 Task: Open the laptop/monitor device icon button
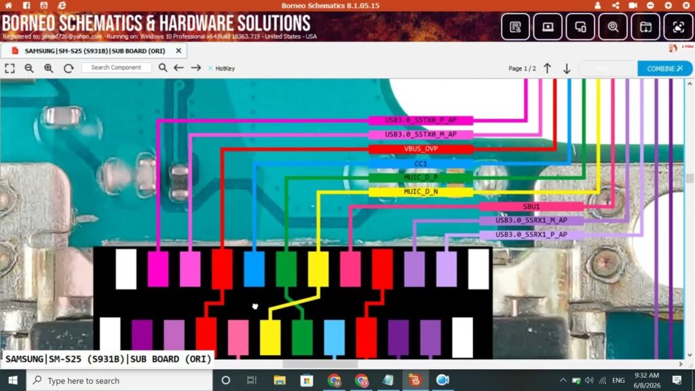pos(548,27)
